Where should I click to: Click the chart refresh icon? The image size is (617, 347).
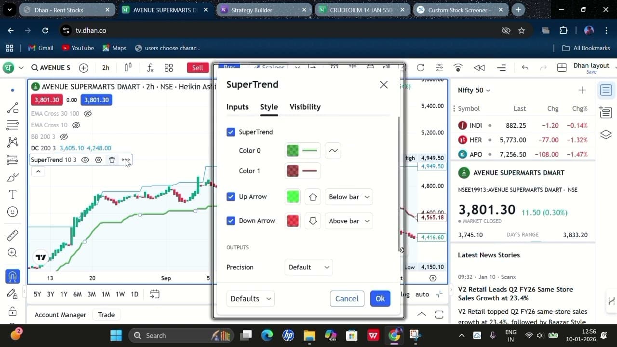[420, 67]
